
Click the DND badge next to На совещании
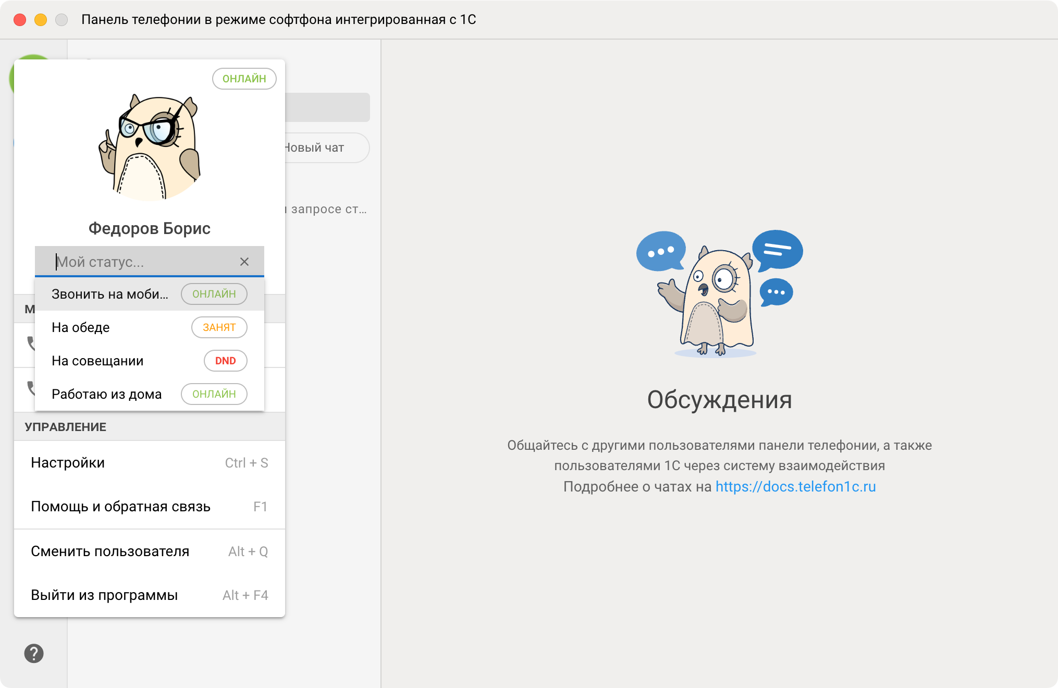225,361
